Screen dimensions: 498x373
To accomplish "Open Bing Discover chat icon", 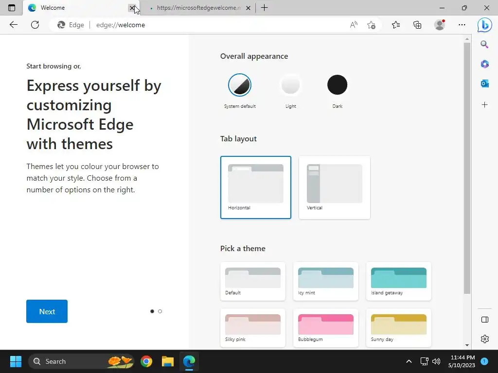I will (x=485, y=25).
